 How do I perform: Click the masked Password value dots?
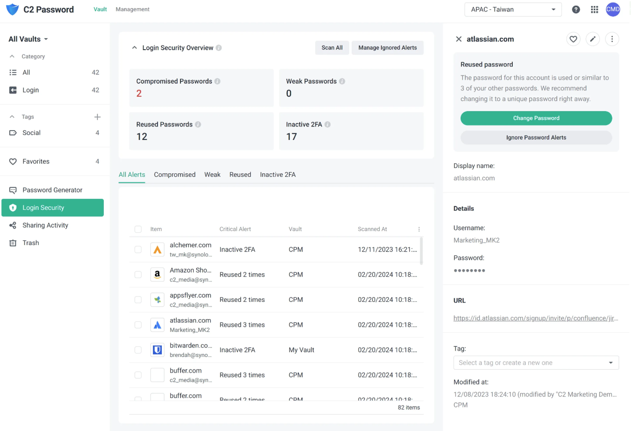coord(469,270)
